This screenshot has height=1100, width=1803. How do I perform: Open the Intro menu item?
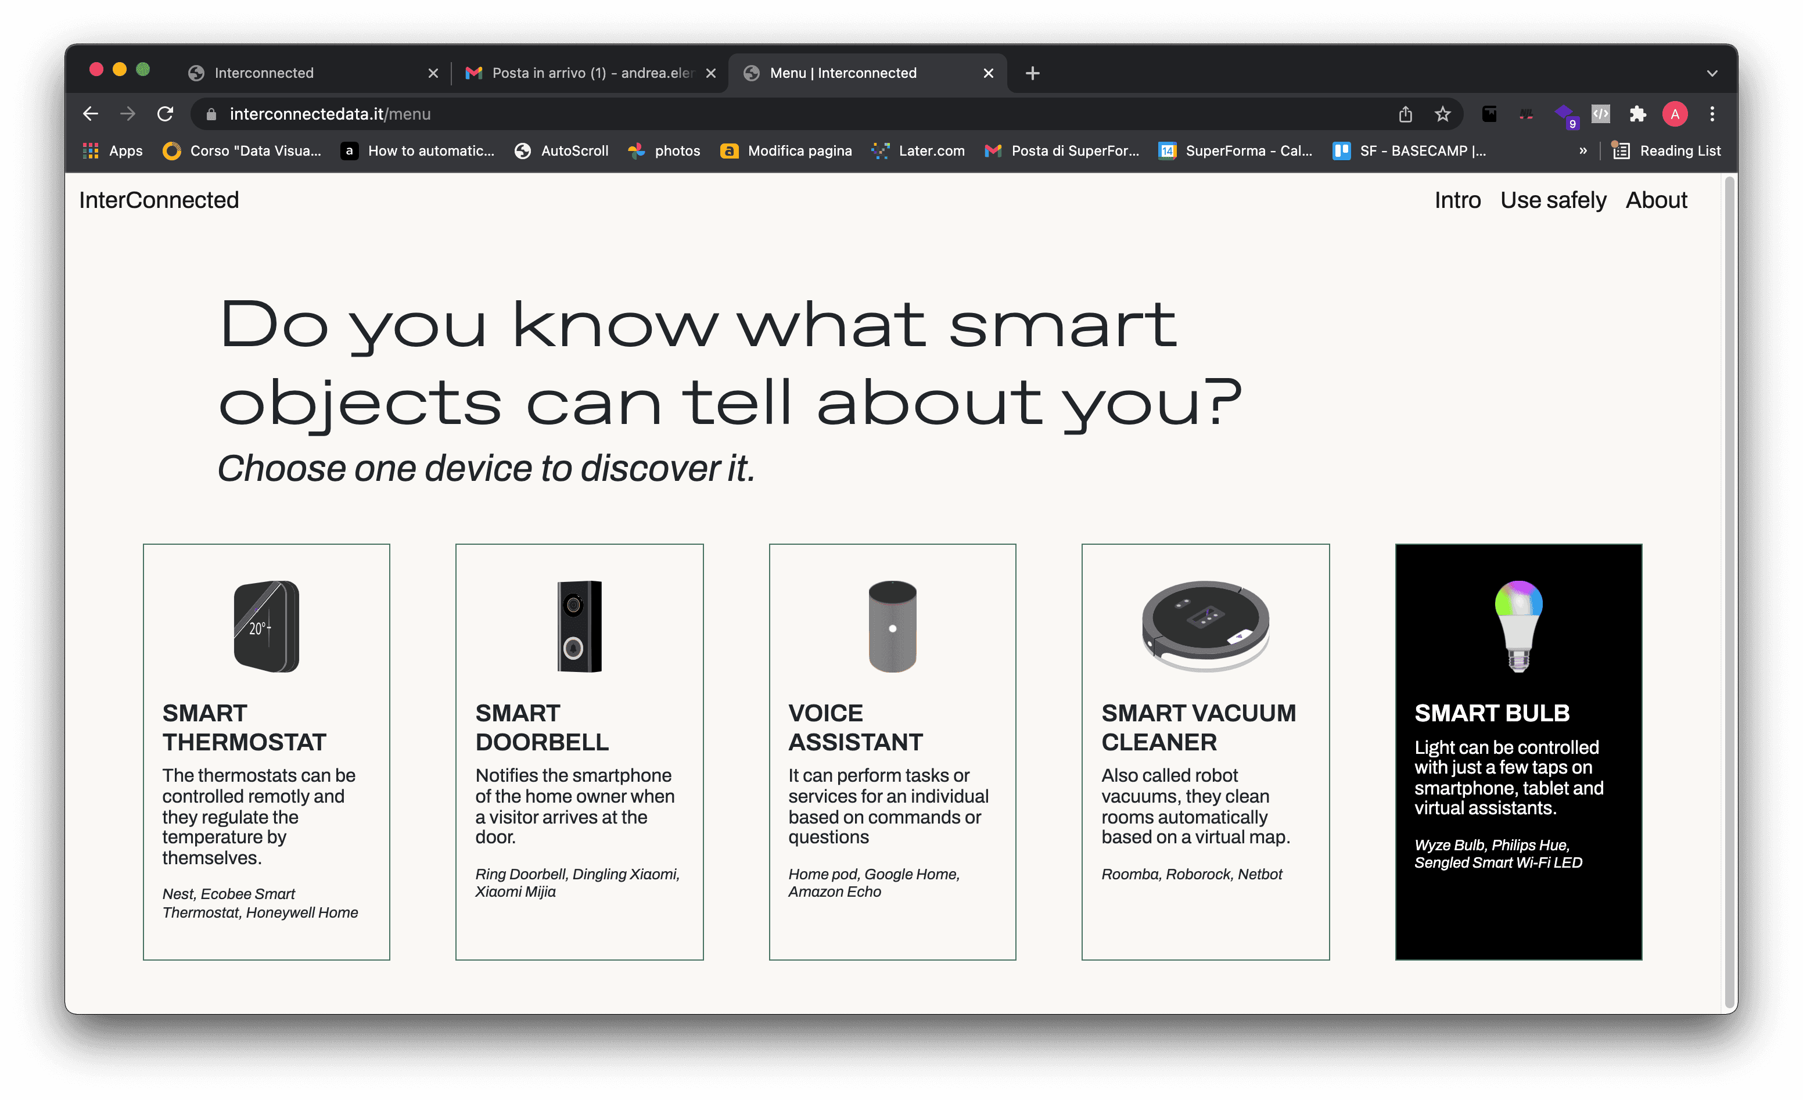[1457, 200]
